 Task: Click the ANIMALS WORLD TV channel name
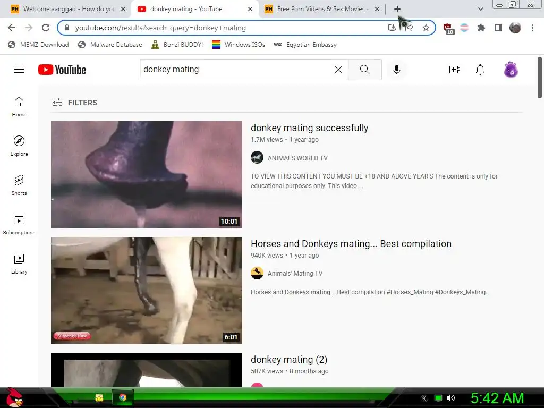297,158
